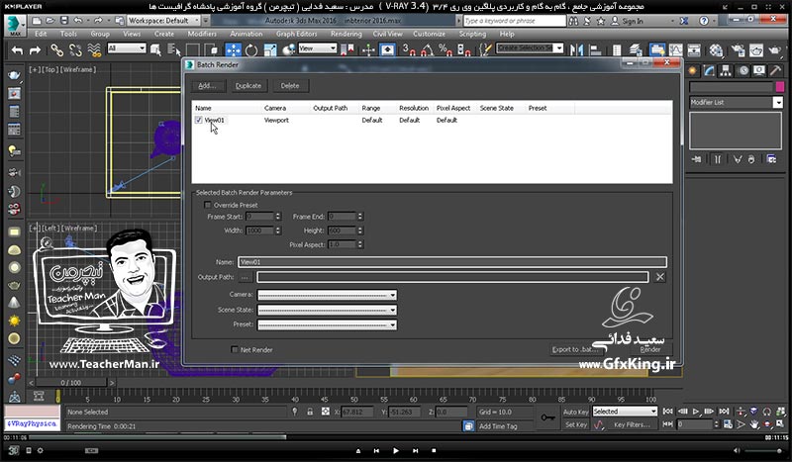Screen dimensions: 792x462
Task: Open the Material Editor icon
Action: tap(716, 50)
